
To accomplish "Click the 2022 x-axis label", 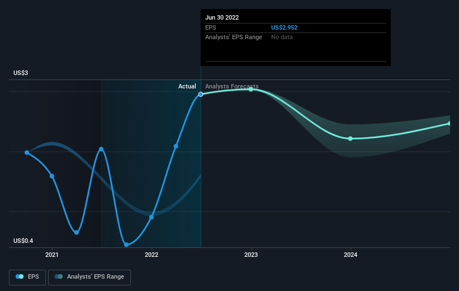I will (152, 255).
